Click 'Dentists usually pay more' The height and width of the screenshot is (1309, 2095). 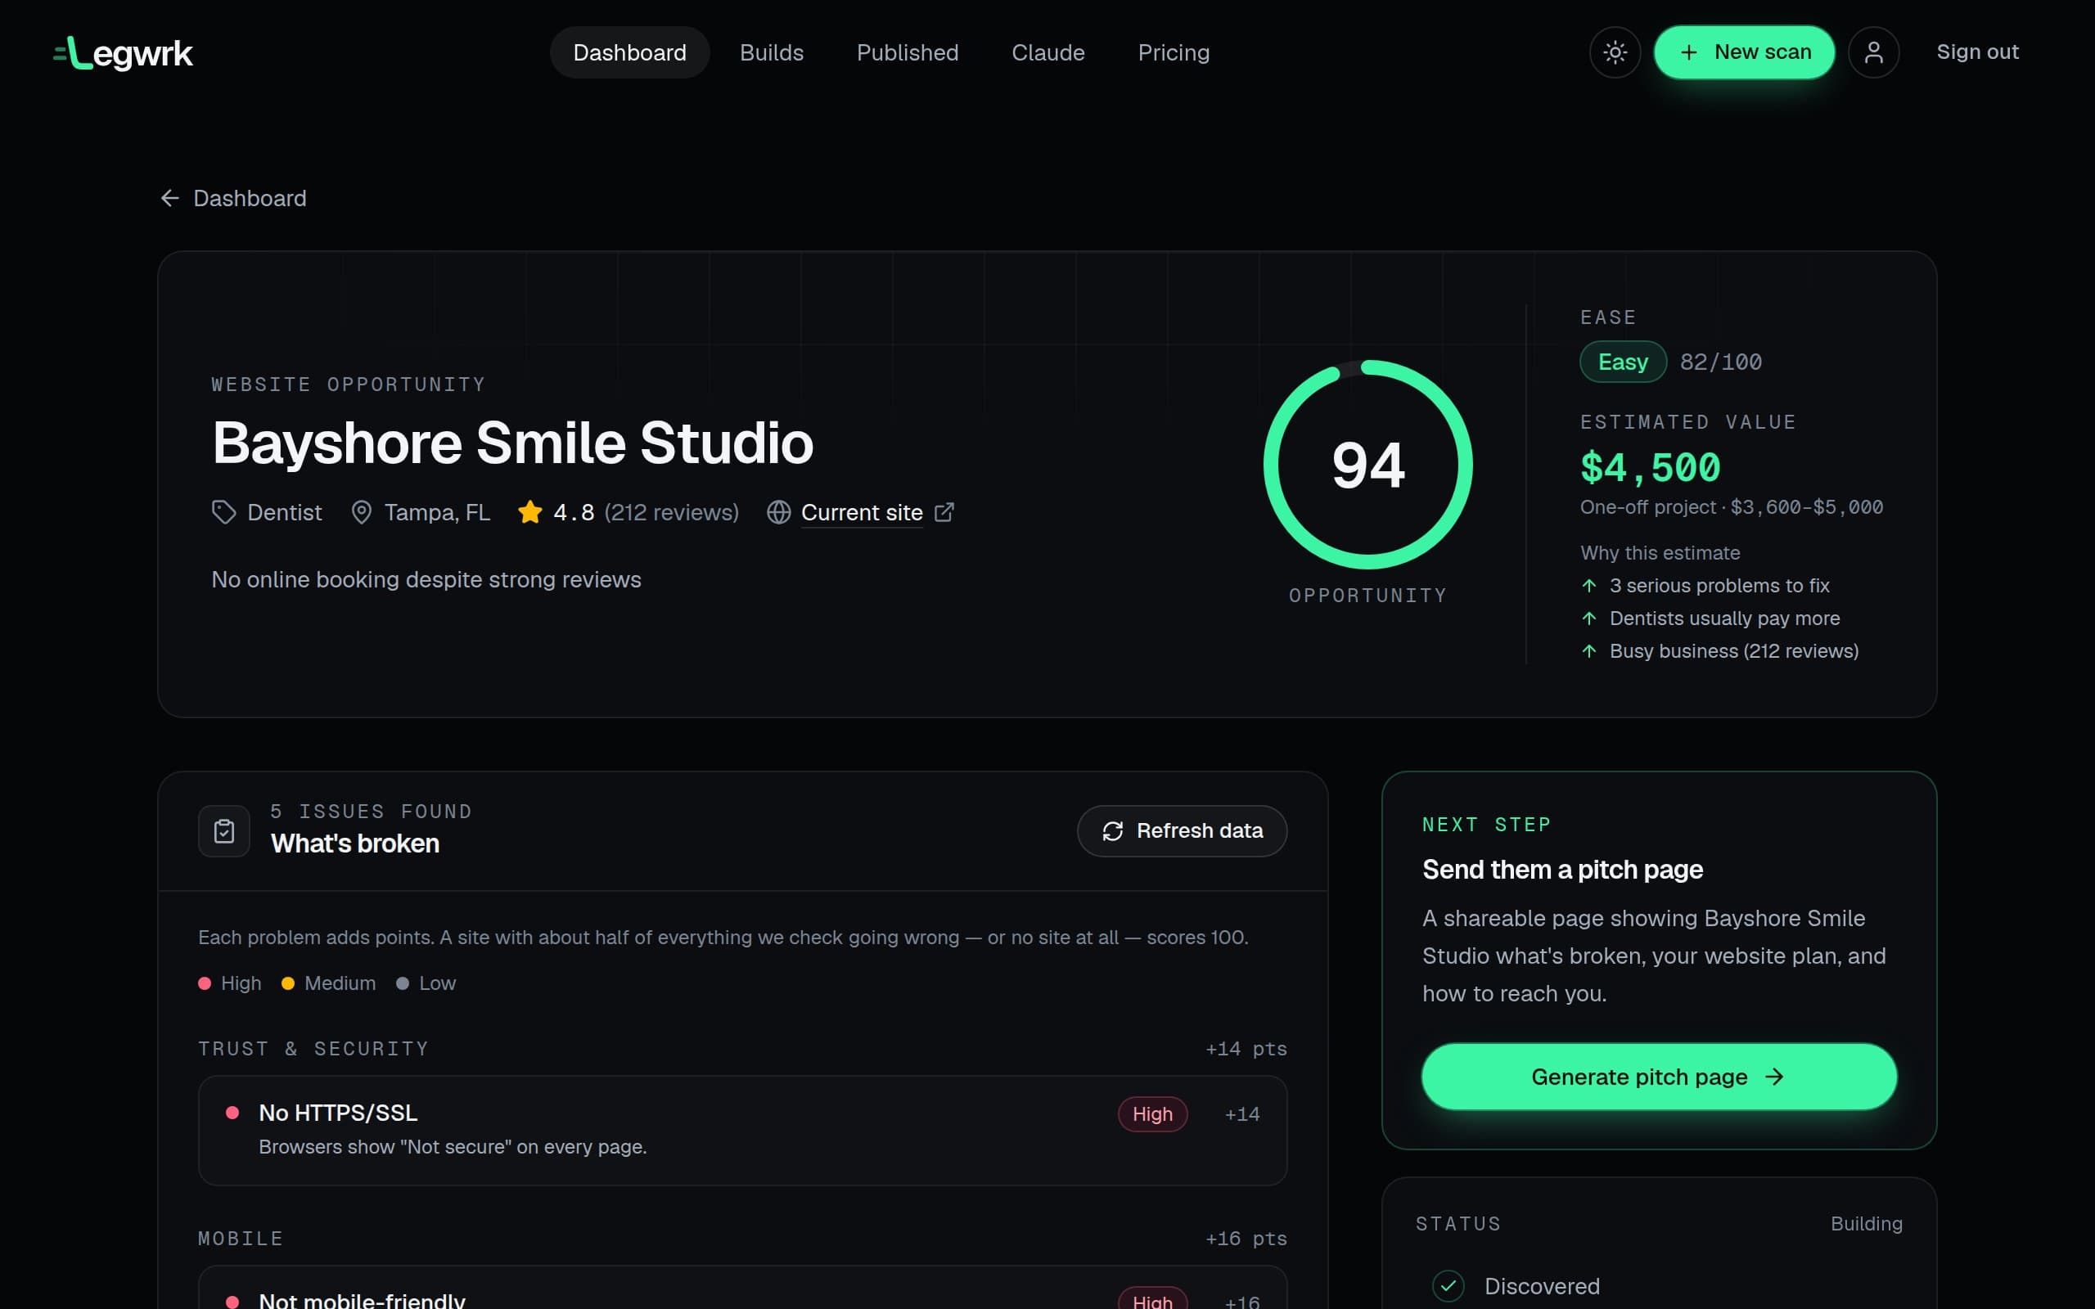[1723, 619]
